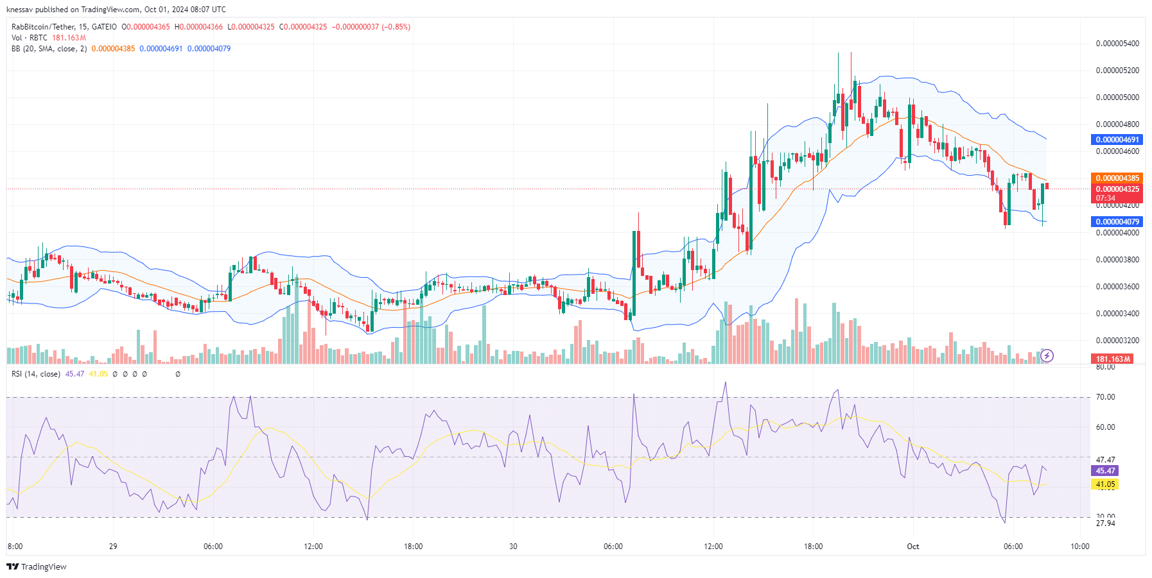Click the 'RabBitcoin/Tether, 15, GATEIO' symbol title
The width and height of the screenshot is (1152, 578).
(64, 27)
